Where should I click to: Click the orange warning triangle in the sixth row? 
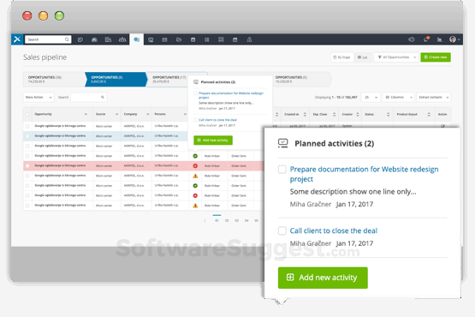195,176
